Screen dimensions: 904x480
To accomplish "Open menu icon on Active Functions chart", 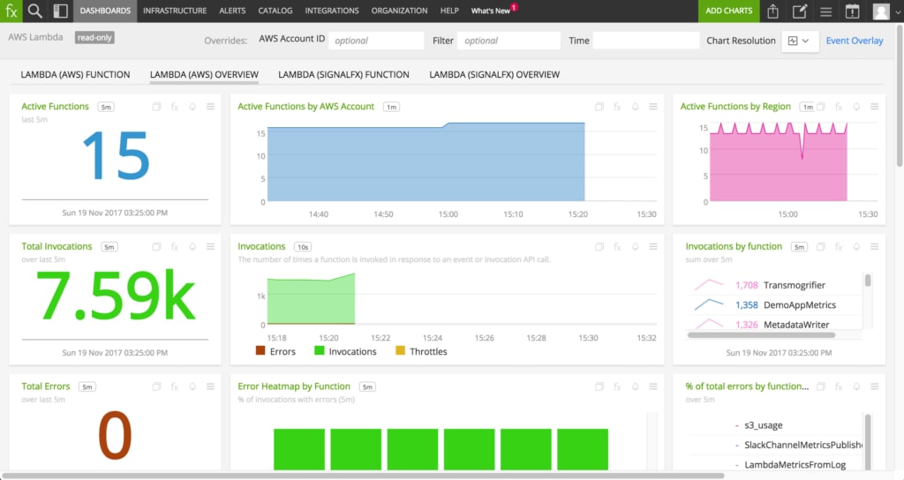I will click(210, 107).
